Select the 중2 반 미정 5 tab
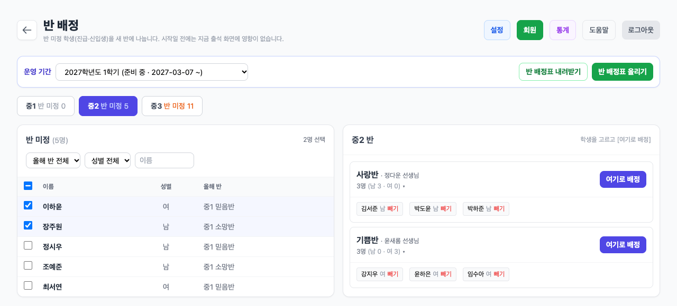Image resolution: width=677 pixels, height=306 pixels. coord(108,106)
